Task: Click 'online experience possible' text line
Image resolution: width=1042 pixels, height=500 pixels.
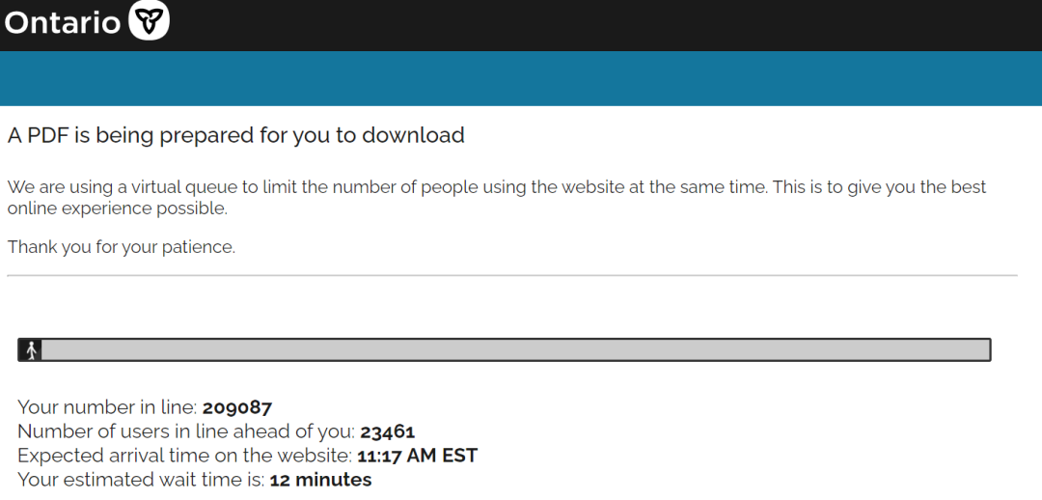Action: point(117,208)
